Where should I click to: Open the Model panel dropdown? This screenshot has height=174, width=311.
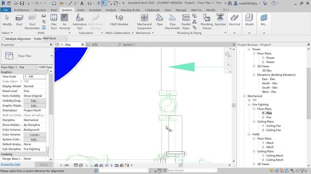pyautogui.click(x=249, y=33)
